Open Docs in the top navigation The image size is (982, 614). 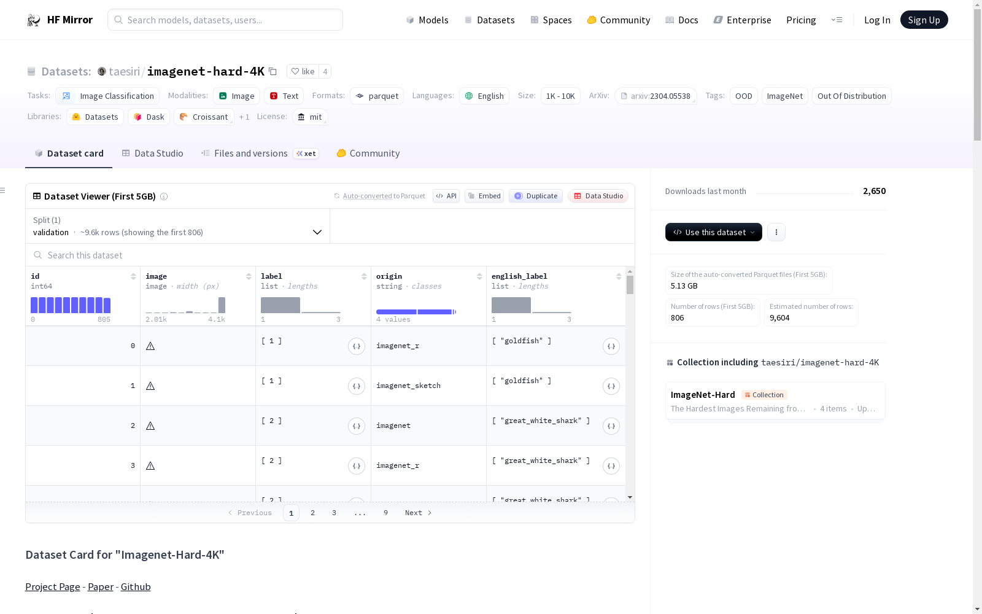(682, 20)
